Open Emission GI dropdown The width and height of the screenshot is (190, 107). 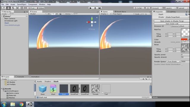180,26
